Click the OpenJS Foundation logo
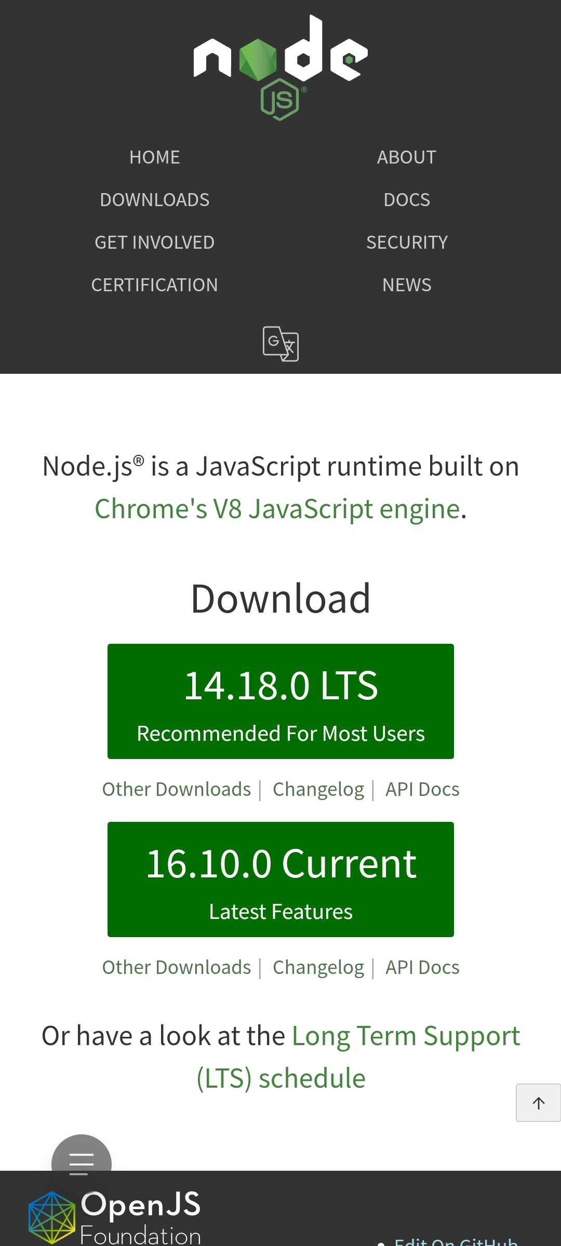The image size is (561, 1246). coord(115,1218)
